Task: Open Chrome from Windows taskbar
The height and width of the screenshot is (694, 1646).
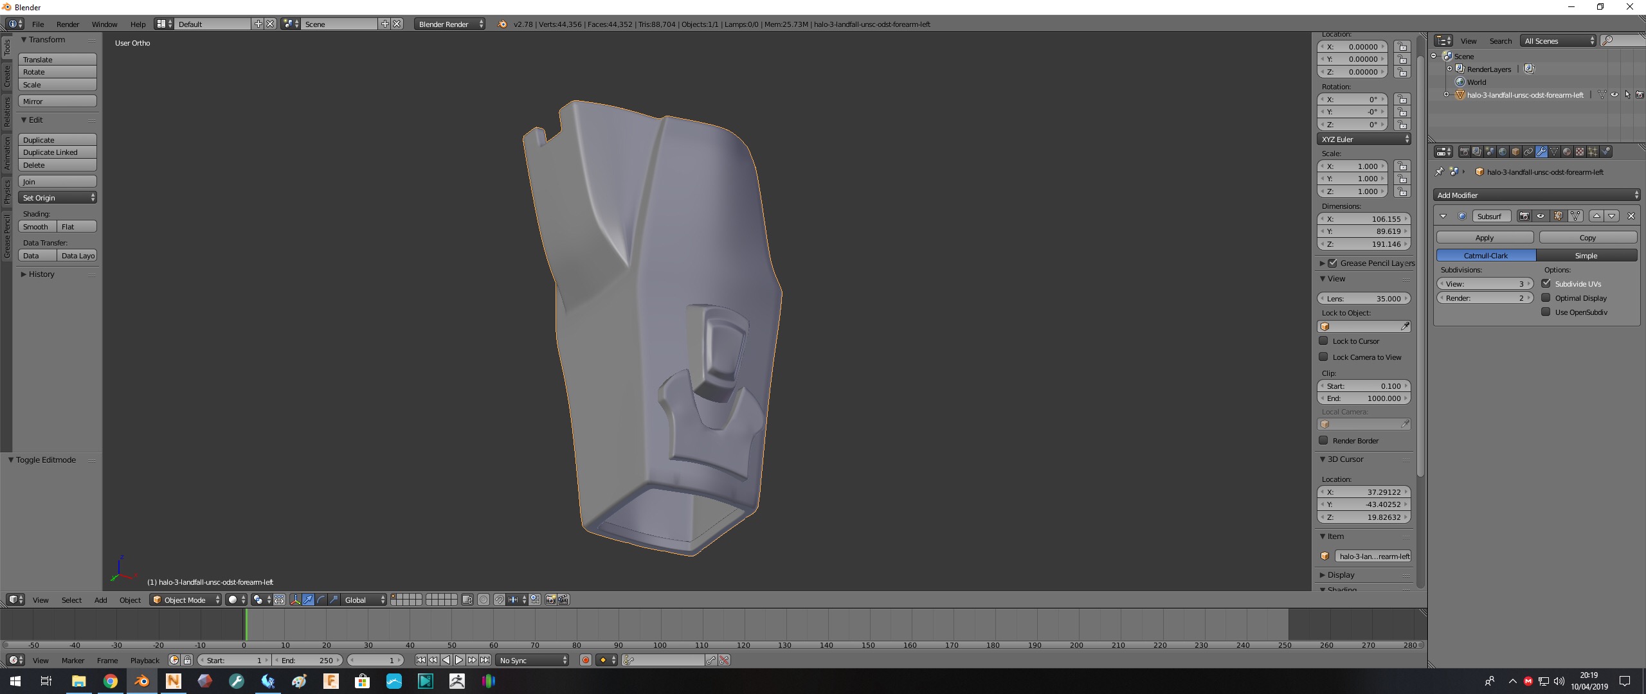Action: 111,681
